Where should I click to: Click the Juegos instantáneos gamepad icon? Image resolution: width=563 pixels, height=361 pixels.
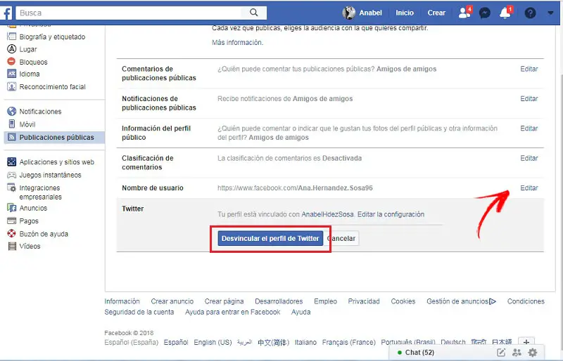click(11, 175)
